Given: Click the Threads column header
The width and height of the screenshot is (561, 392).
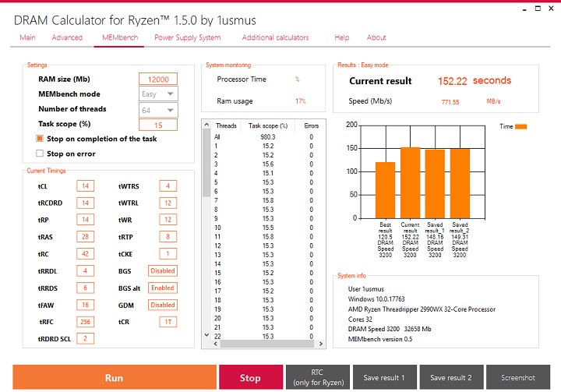Looking at the screenshot, I should (226, 125).
